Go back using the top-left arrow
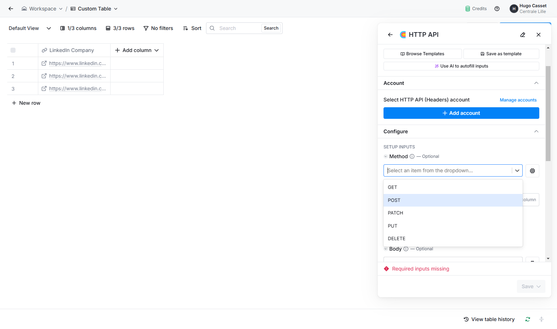 tap(11, 9)
